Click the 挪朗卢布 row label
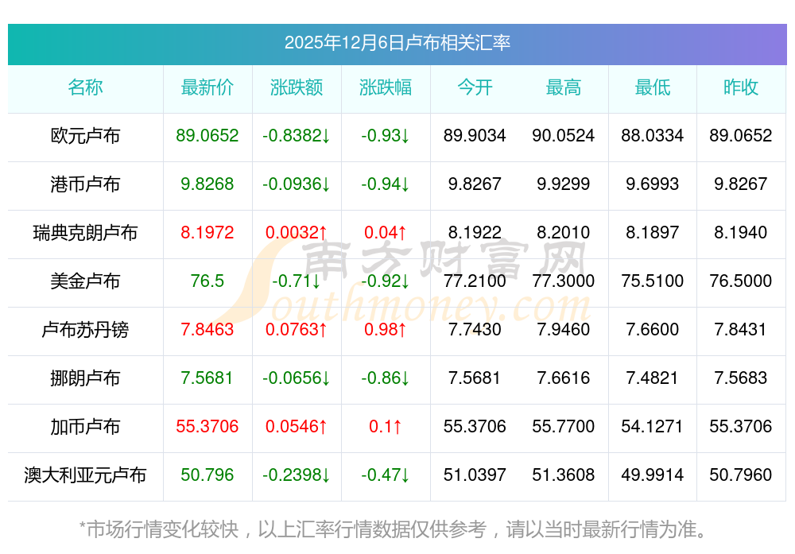The height and width of the screenshot is (554, 795). [85, 378]
